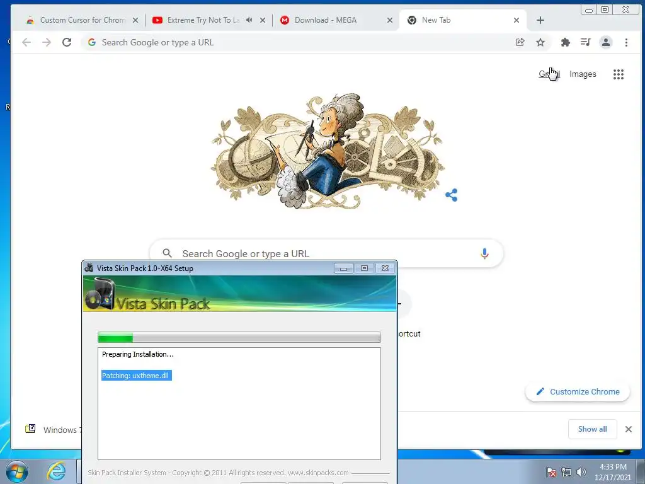
Task: Open the Chrome profile avatar
Action: click(606, 42)
